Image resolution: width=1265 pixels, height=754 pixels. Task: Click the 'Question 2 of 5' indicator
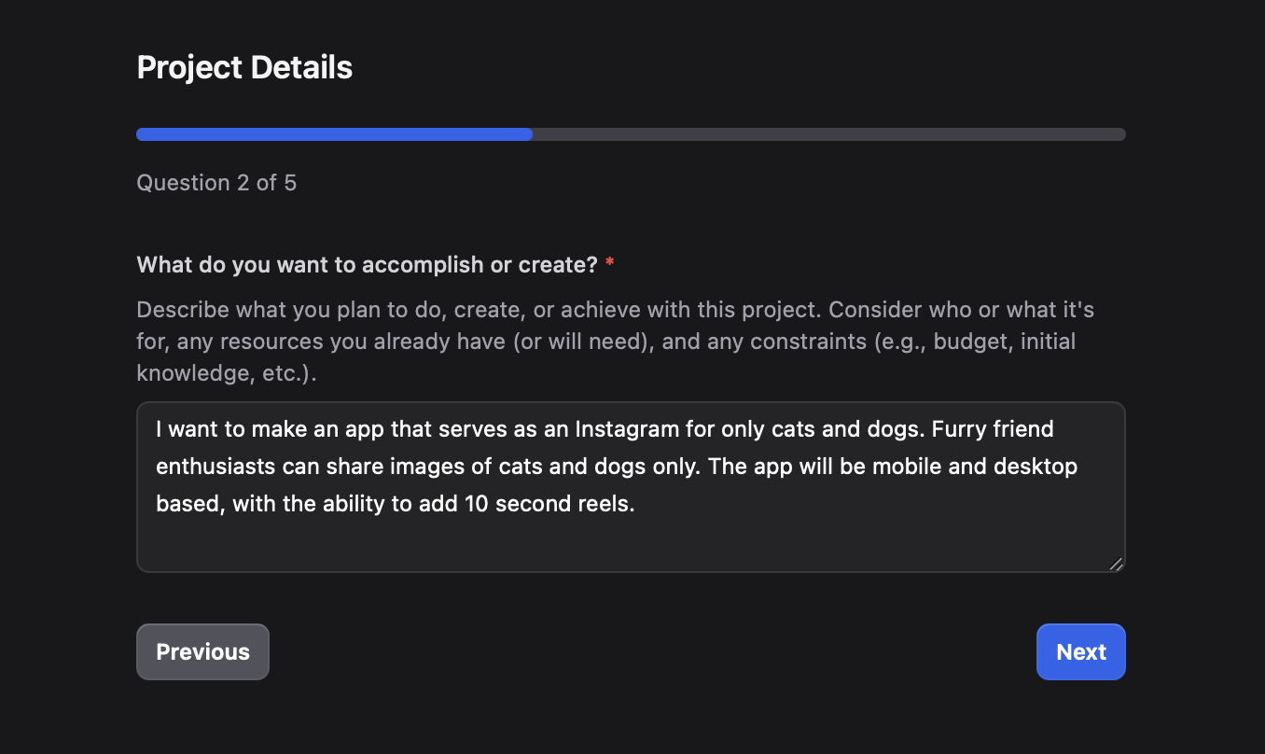pos(216,183)
